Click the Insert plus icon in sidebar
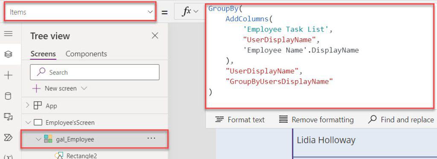This screenshot has height=159, width=437. coord(9,75)
